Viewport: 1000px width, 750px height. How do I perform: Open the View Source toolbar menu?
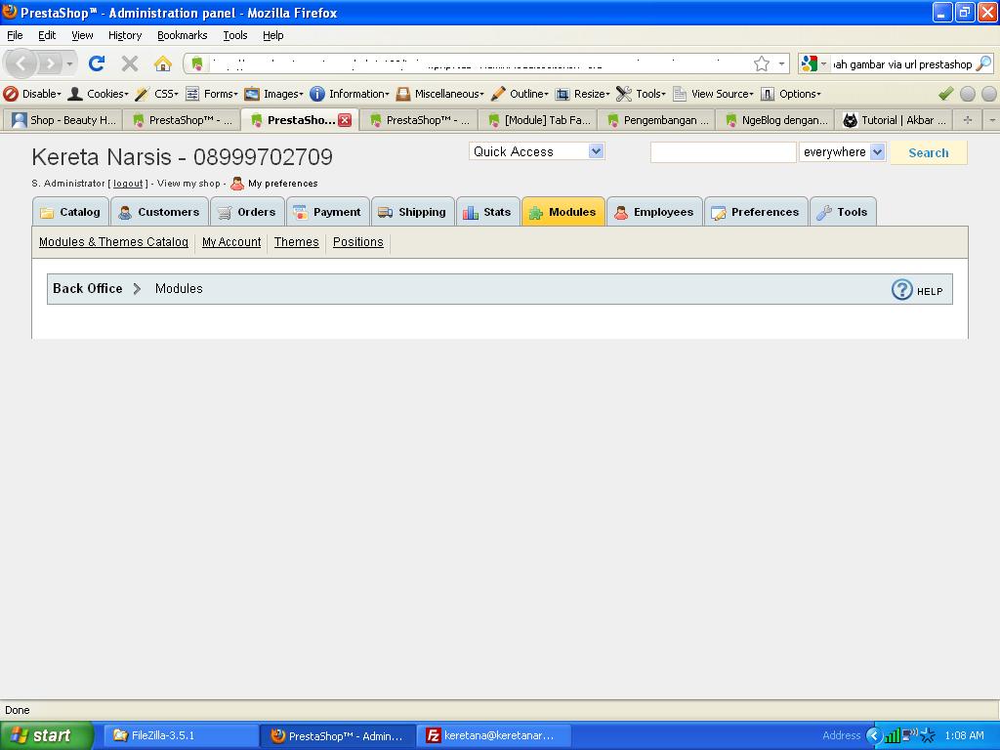pos(713,94)
